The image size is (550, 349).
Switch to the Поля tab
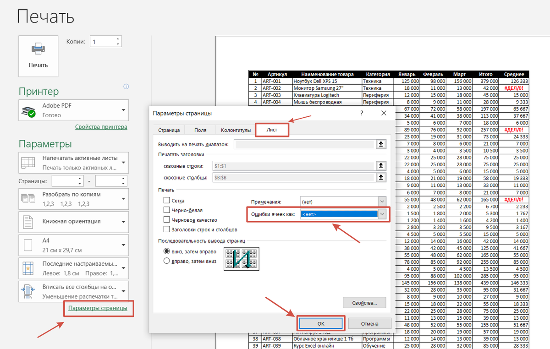click(x=200, y=130)
